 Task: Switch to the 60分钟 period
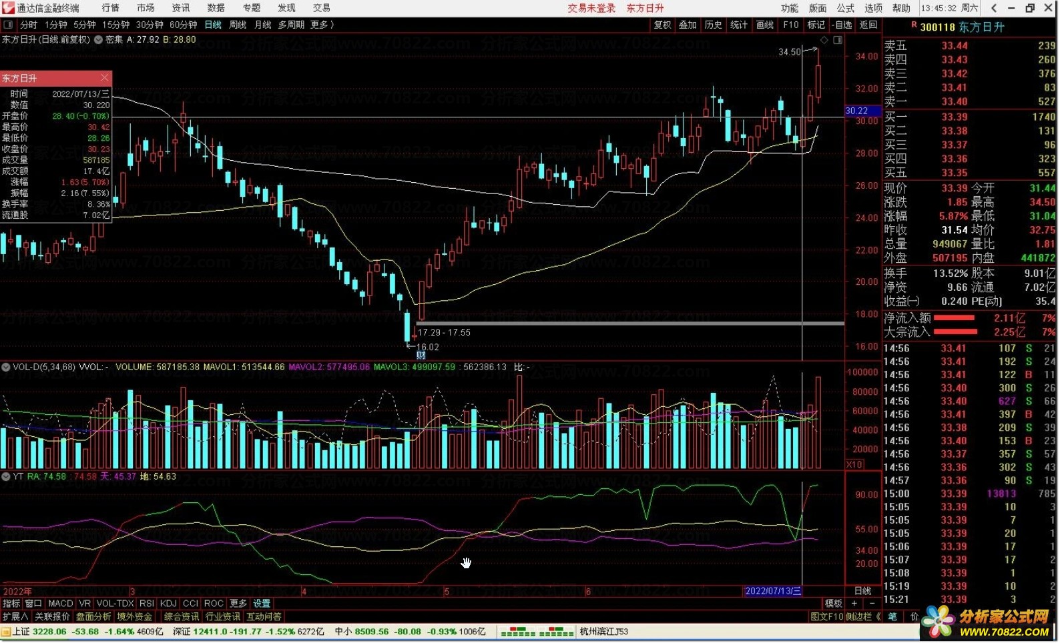coord(183,25)
